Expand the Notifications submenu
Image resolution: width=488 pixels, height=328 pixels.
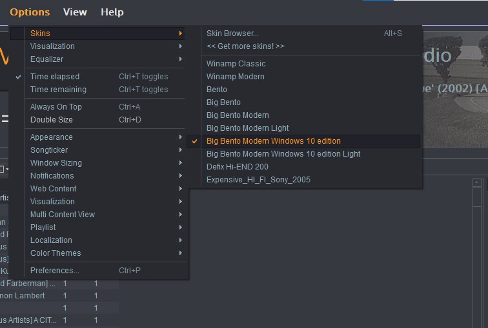coord(97,176)
